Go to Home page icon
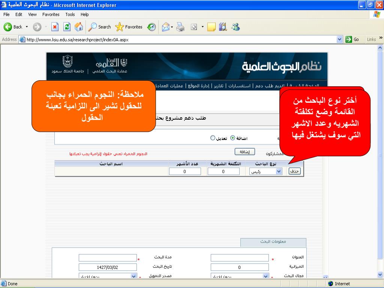The height and width of the screenshot is (288, 384). [x=79, y=27]
